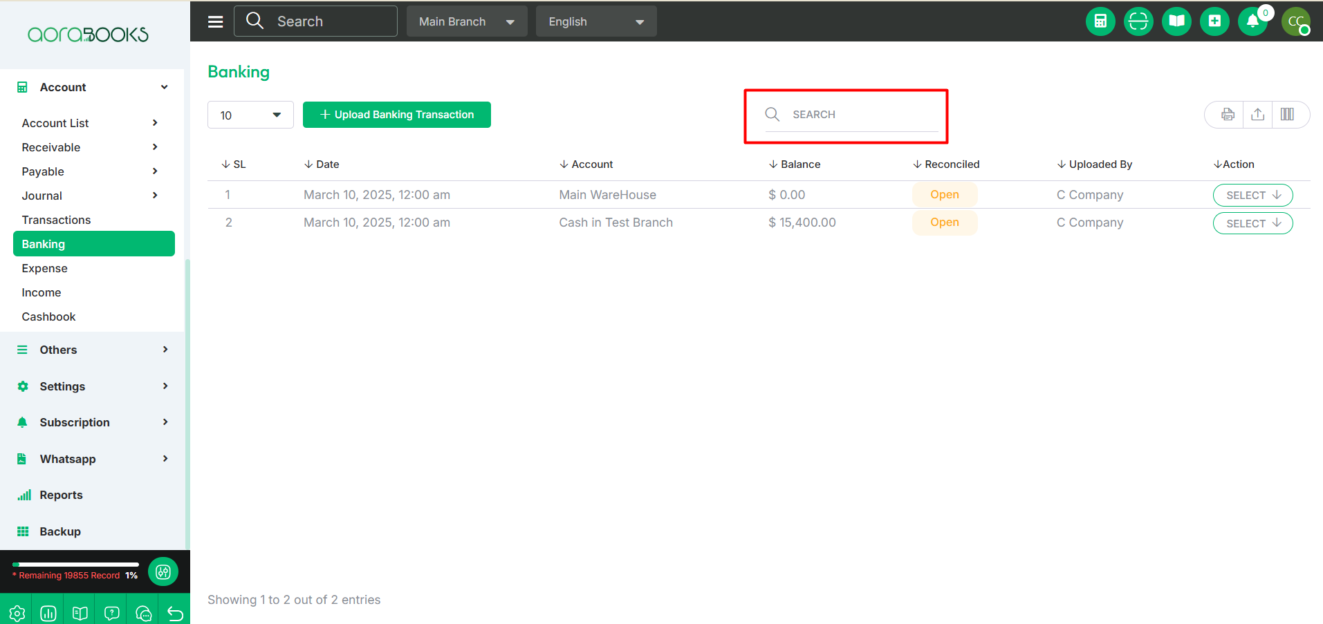Click the help question bubble icon
This screenshot has width=1323, height=624.
(x=111, y=613)
